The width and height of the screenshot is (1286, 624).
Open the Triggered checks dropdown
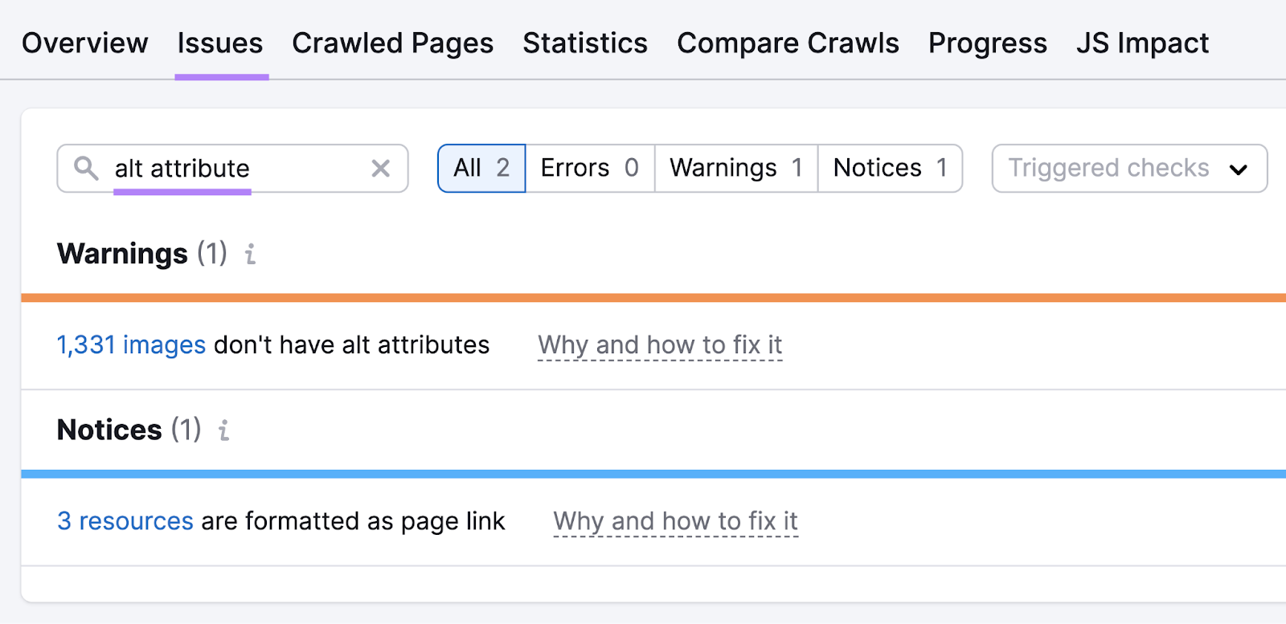(1109, 168)
